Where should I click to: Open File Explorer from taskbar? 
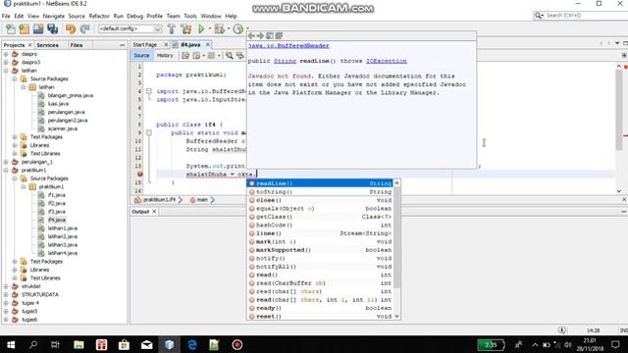tap(78, 344)
